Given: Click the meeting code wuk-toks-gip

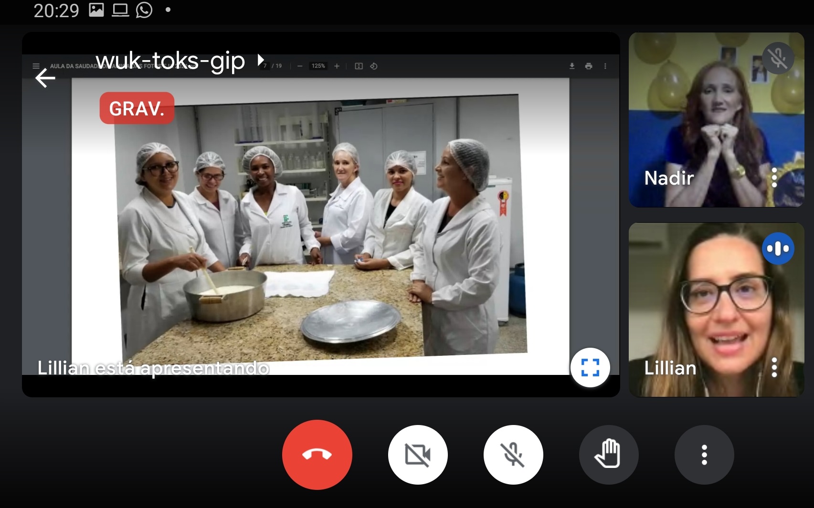Looking at the screenshot, I should 170,61.
